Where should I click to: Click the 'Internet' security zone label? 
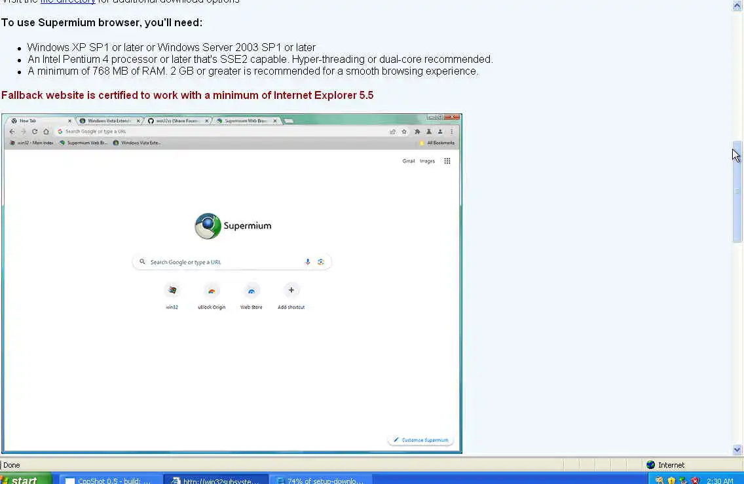click(x=671, y=465)
